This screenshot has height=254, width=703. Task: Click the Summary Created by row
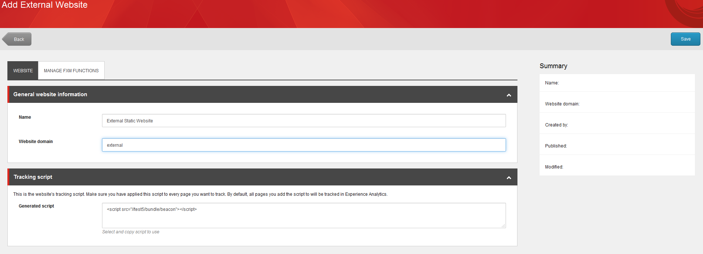click(617, 125)
